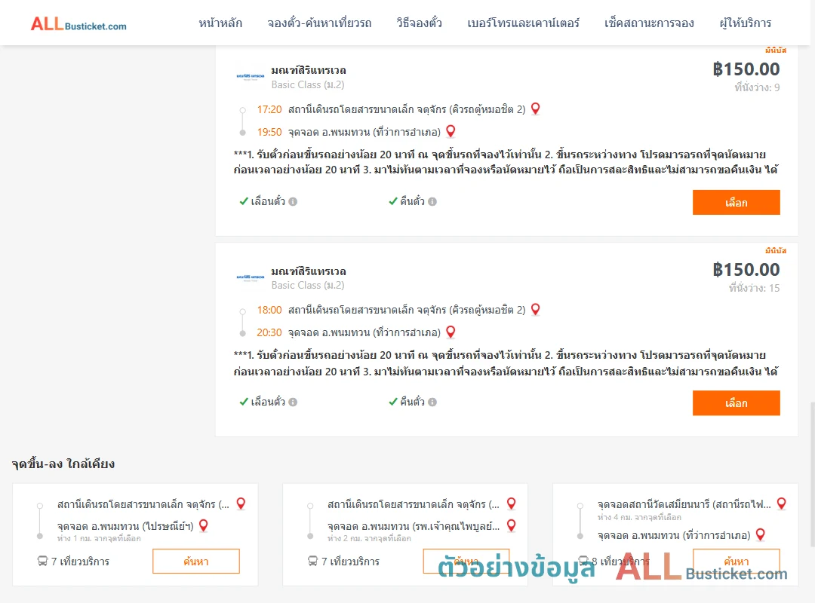
Task: Click info icon beside คืนตั๋ว in 18:00 trip
Action: tap(432, 402)
